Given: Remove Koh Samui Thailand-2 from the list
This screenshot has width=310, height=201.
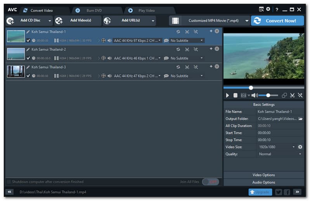Looking at the screenshot, I should pos(217,49).
